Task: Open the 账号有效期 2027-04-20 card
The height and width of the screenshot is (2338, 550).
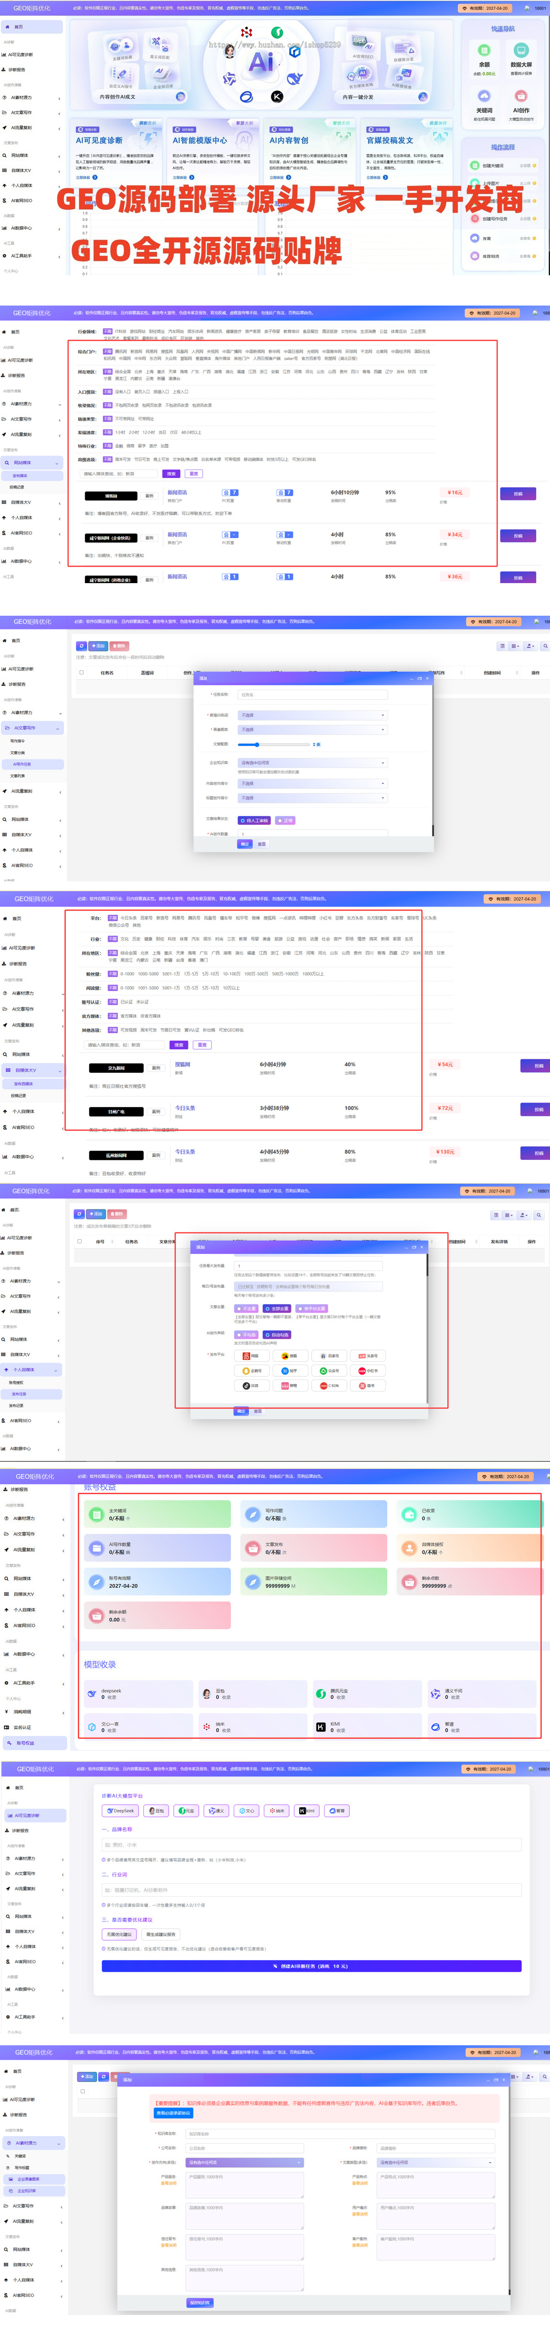Action: 157,1581
